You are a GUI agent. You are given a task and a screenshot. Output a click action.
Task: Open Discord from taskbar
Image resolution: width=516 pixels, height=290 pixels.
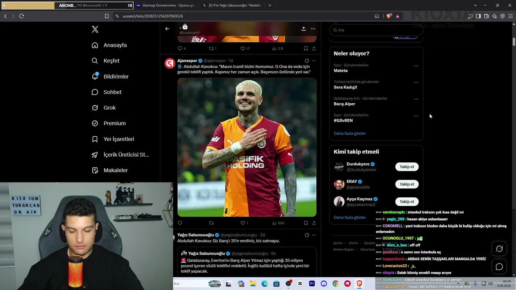click(x=324, y=284)
